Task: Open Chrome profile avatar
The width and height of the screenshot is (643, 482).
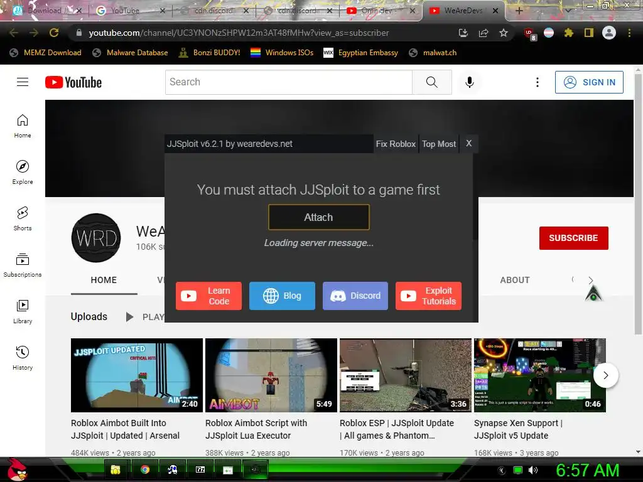Action: (609, 33)
